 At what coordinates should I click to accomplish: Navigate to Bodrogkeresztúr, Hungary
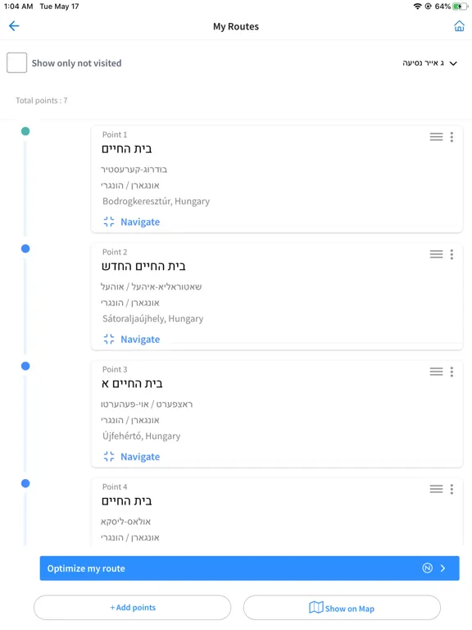(132, 221)
